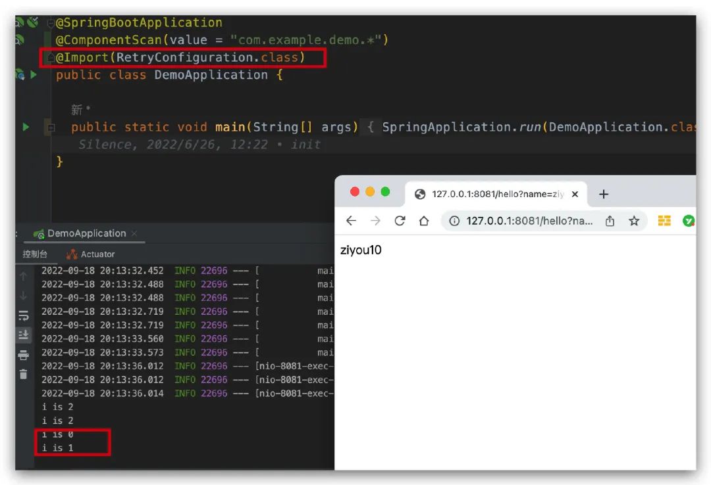Click the 'i is 0' console output line

[57, 434]
